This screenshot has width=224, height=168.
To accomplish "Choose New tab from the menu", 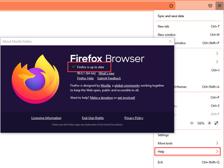I will [x=189, y=26].
